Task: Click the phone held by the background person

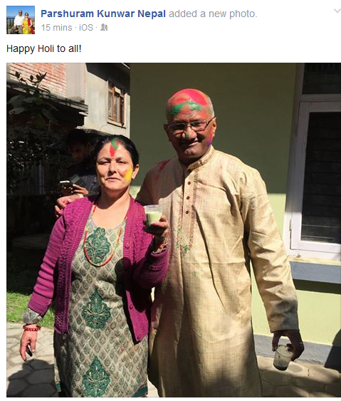Action: pos(66,184)
